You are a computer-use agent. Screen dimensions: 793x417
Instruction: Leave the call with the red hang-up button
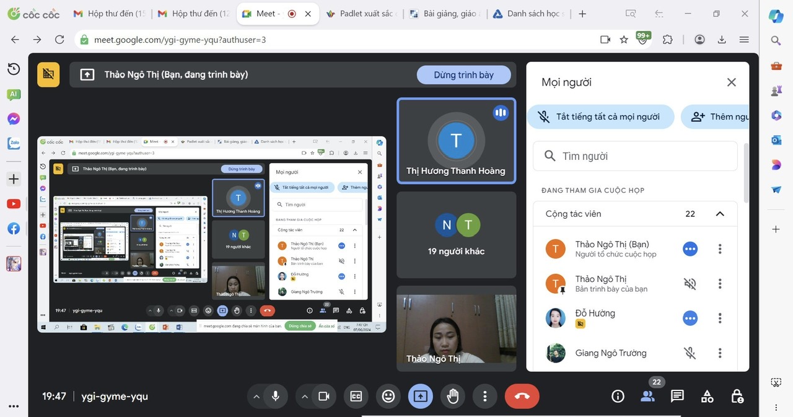click(x=522, y=396)
